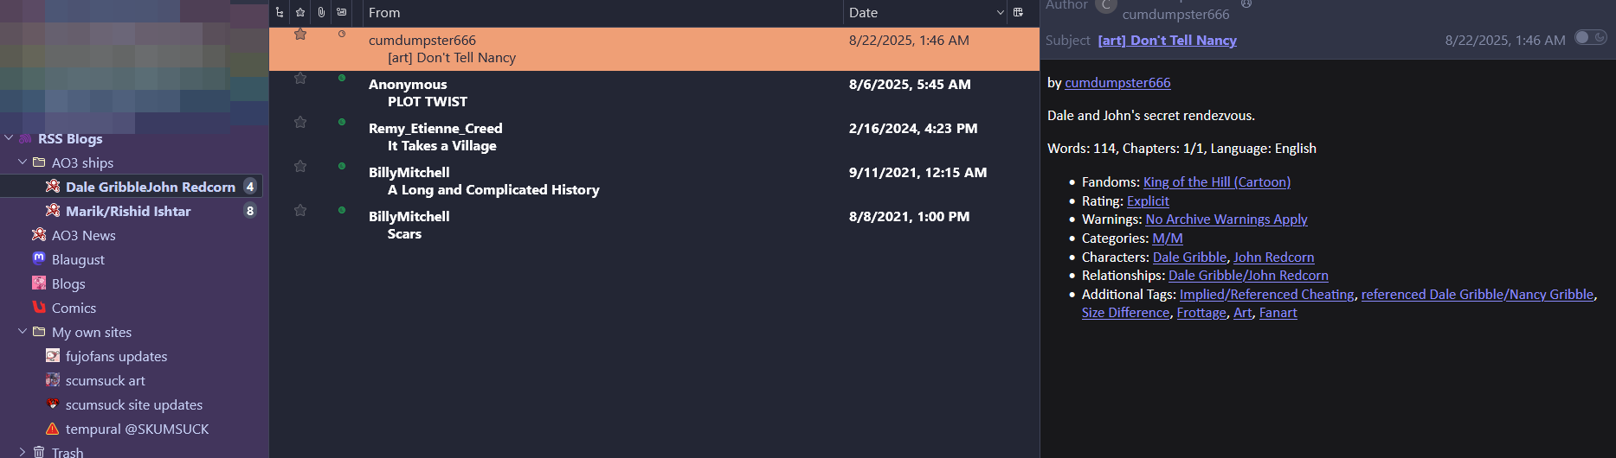This screenshot has width=1616, height=458.
Task: Click the attachment paperclip column header
Action: (321, 12)
